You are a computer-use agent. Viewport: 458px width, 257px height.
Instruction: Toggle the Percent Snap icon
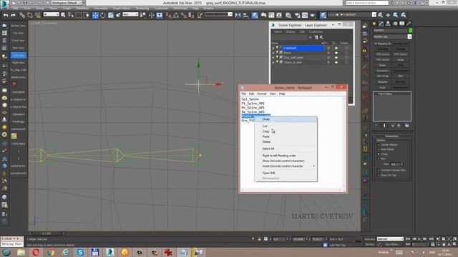pyautogui.click(x=183, y=15)
